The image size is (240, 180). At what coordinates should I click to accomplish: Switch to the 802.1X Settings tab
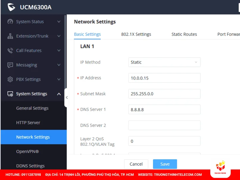(x=136, y=34)
